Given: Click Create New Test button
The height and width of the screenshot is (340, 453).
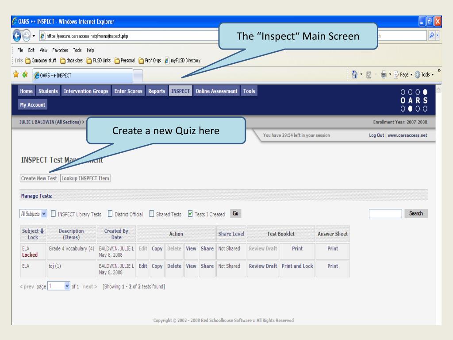Looking at the screenshot, I should click(x=39, y=178).
